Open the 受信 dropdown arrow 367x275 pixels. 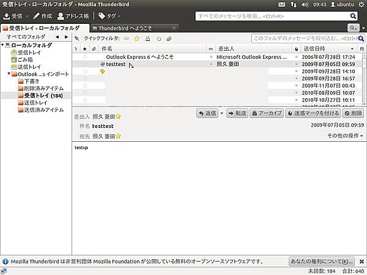click(x=27, y=16)
